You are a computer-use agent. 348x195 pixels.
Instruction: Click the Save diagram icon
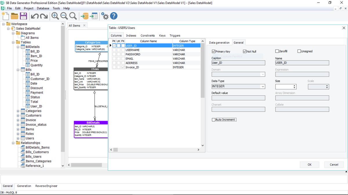tap(23, 16)
